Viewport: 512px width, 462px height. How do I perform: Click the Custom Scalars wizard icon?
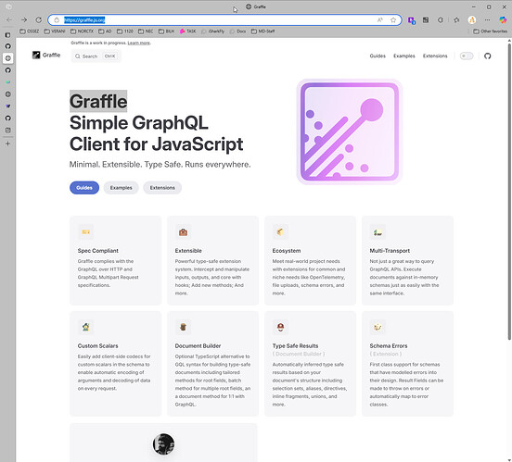click(86, 327)
